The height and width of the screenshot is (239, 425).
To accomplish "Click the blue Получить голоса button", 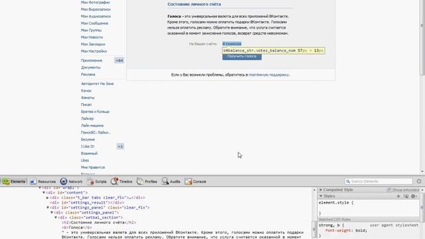I will pyautogui.click(x=242, y=56).
